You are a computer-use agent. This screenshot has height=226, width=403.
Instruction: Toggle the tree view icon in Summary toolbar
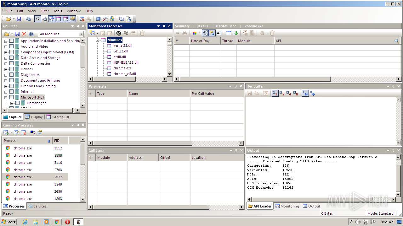(205, 33)
